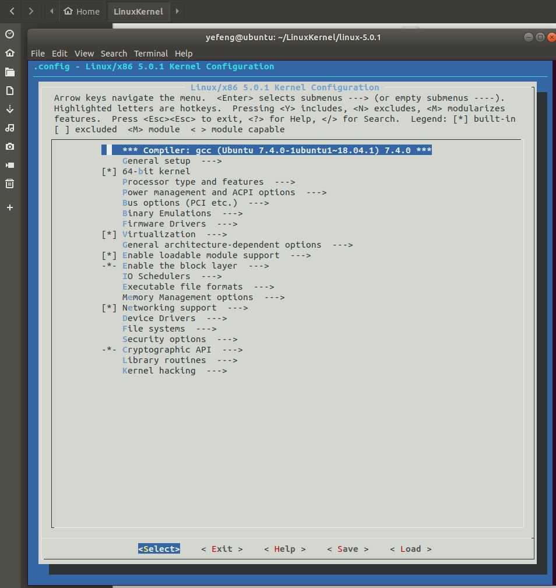This screenshot has height=588, width=556.
Task: Expand the Binary Emulations submenu
Action: coord(182,213)
